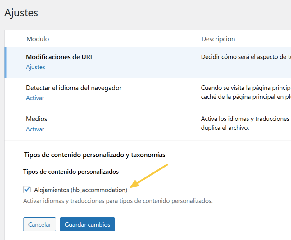Click the description starting with Decidir cómo será
This screenshot has width=291, height=240.
click(245, 57)
